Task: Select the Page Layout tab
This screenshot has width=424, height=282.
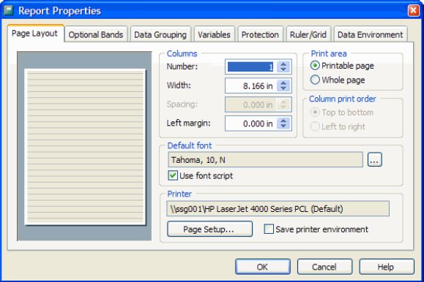Action: (x=35, y=34)
